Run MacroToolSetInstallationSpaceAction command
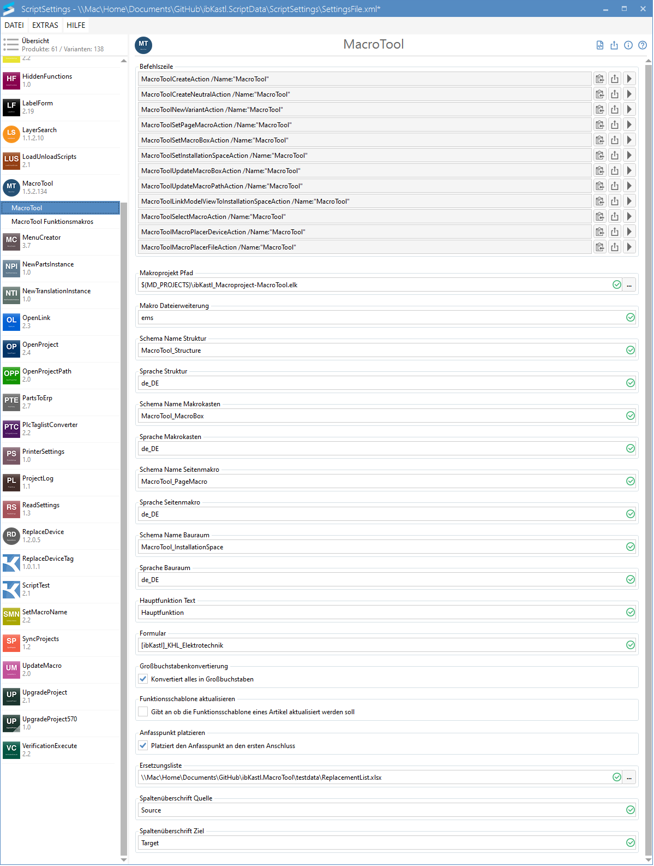The image size is (654, 866). coord(629,156)
